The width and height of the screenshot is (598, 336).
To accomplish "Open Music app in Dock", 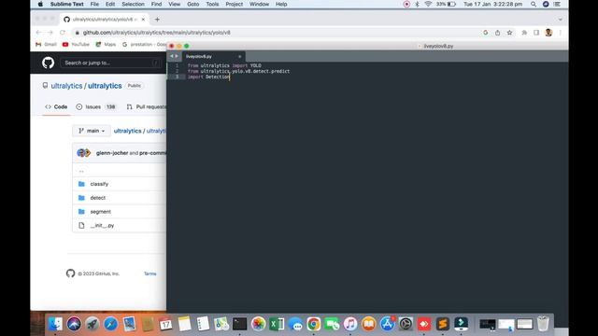I will (350, 324).
